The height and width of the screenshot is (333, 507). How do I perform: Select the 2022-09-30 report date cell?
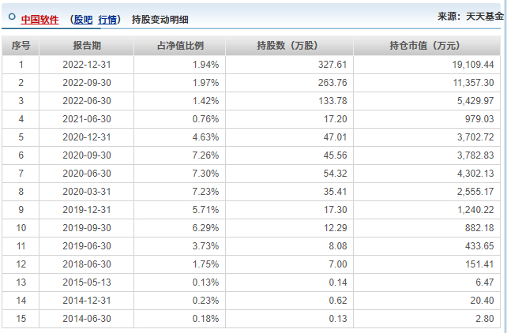pyautogui.click(x=86, y=82)
